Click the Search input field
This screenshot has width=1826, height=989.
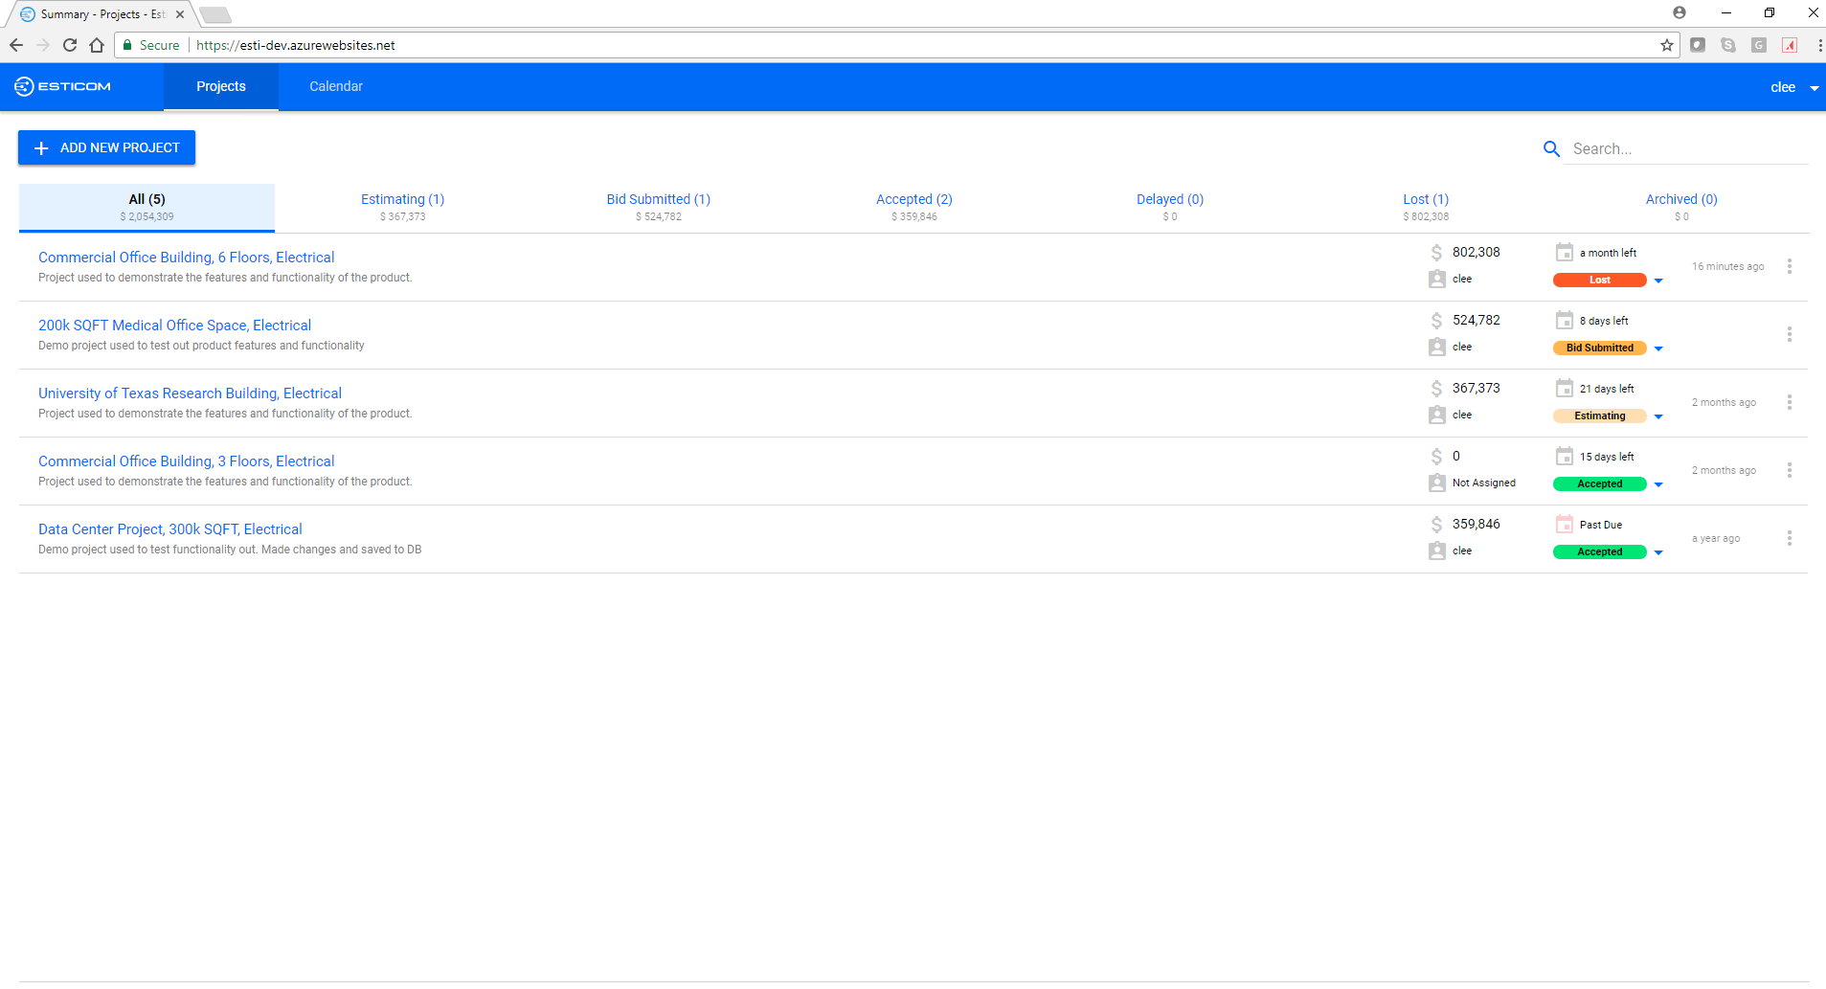[x=1685, y=148]
